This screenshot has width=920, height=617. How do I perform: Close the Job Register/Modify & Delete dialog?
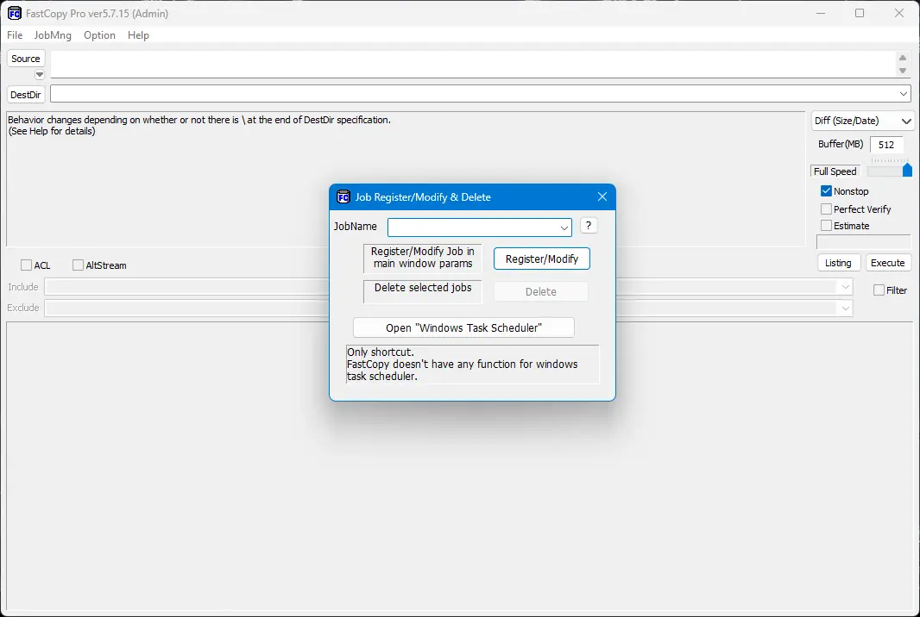[x=602, y=196]
